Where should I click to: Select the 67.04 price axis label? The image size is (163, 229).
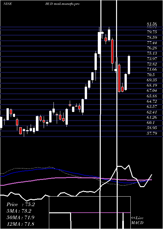(152, 91)
